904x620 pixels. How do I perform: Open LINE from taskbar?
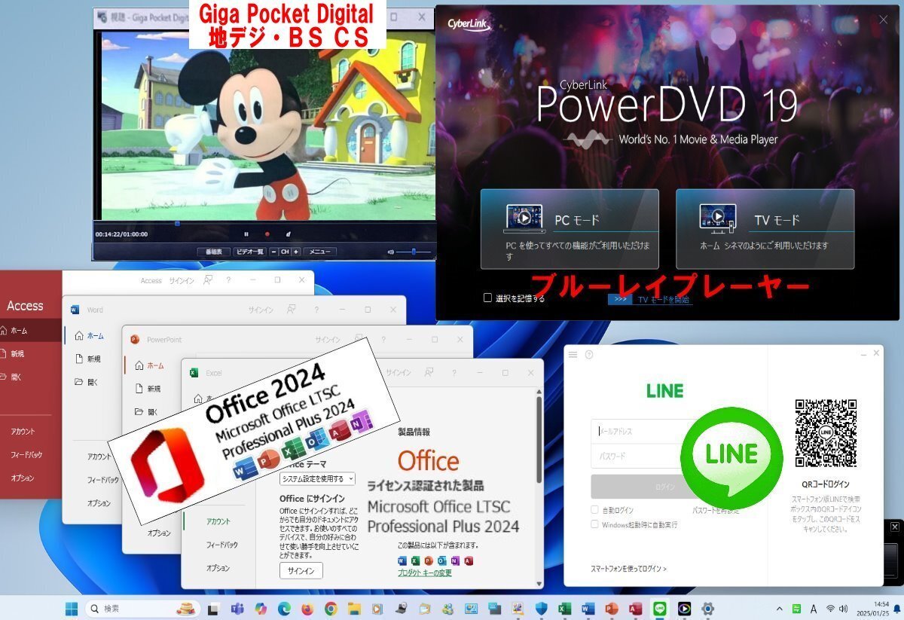point(660,608)
